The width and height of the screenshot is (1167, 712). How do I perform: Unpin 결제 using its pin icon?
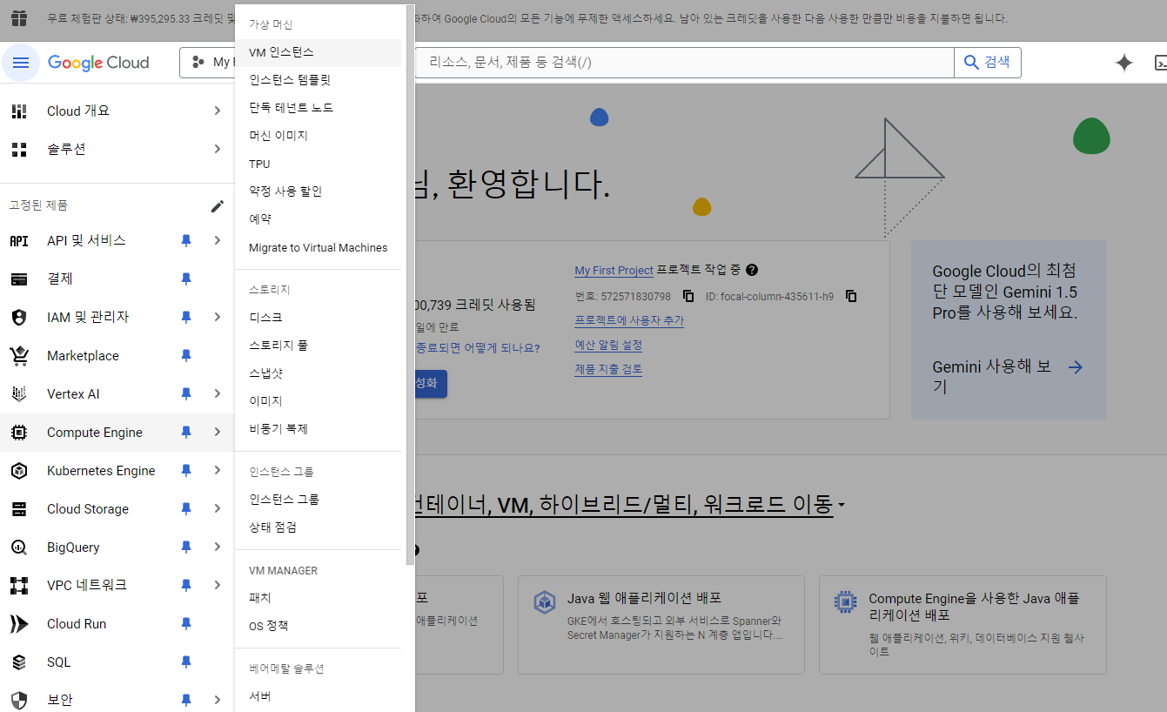click(x=185, y=279)
